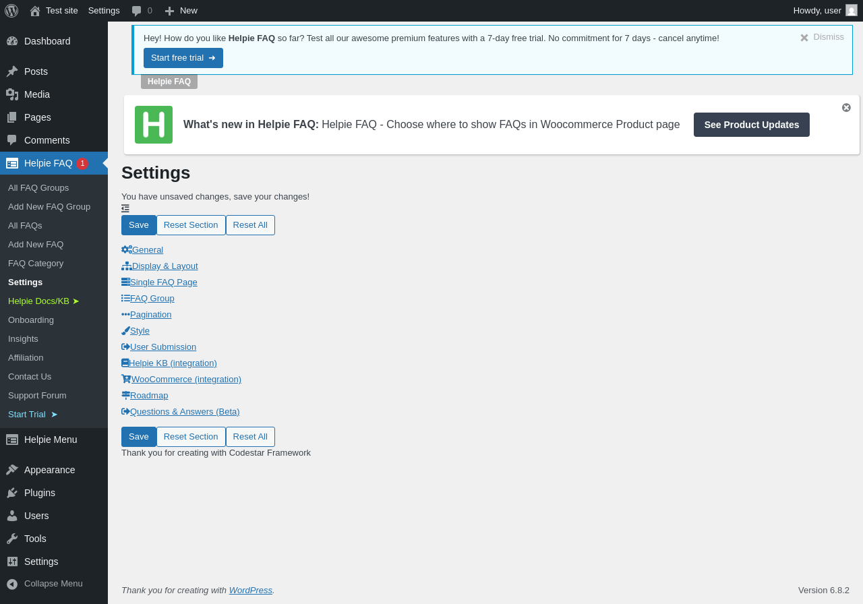Click the Media icon in sidebar
863x604 pixels.
(12, 94)
